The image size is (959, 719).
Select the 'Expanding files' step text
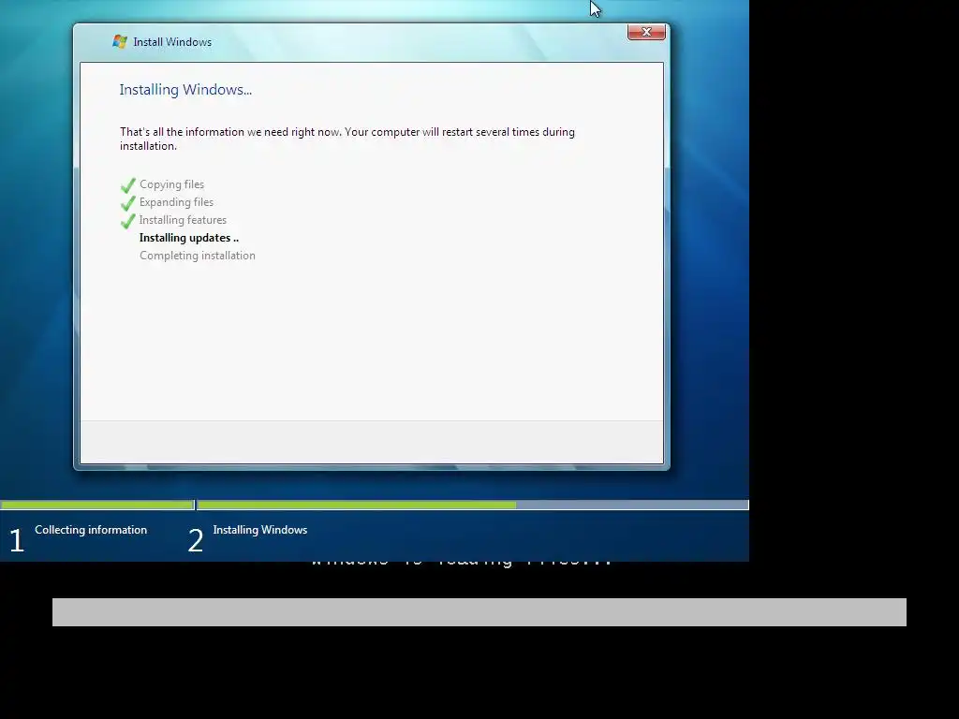[176, 202]
